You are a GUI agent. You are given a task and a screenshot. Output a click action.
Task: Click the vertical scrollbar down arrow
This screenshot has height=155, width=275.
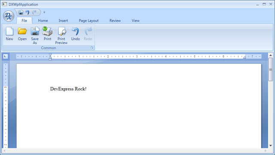(x=271, y=146)
